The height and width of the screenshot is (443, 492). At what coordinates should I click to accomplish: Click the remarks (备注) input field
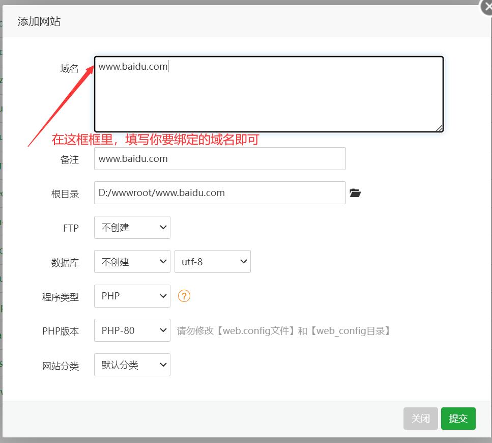pyautogui.click(x=220, y=158)
